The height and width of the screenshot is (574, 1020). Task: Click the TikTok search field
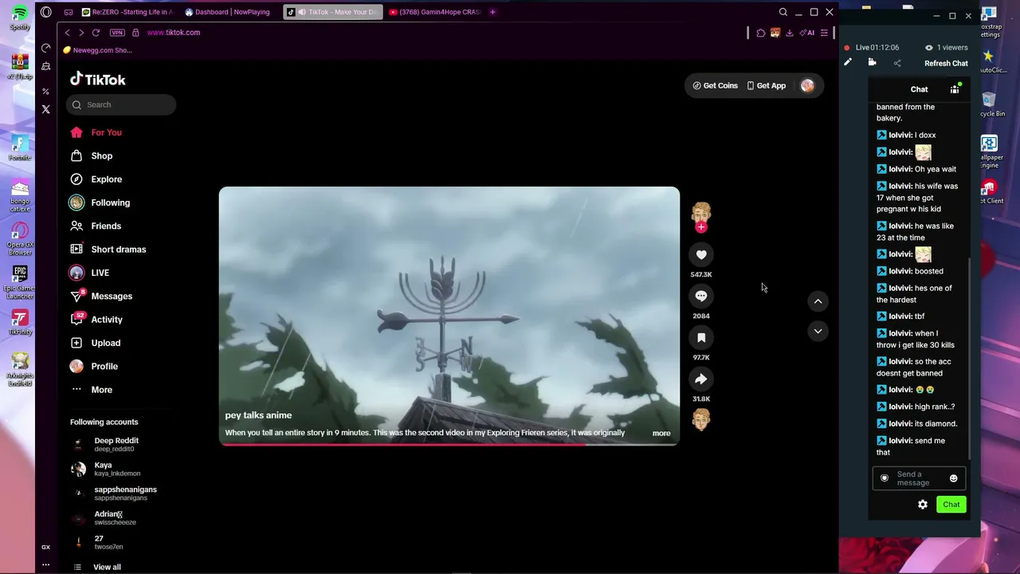[121, 104]
